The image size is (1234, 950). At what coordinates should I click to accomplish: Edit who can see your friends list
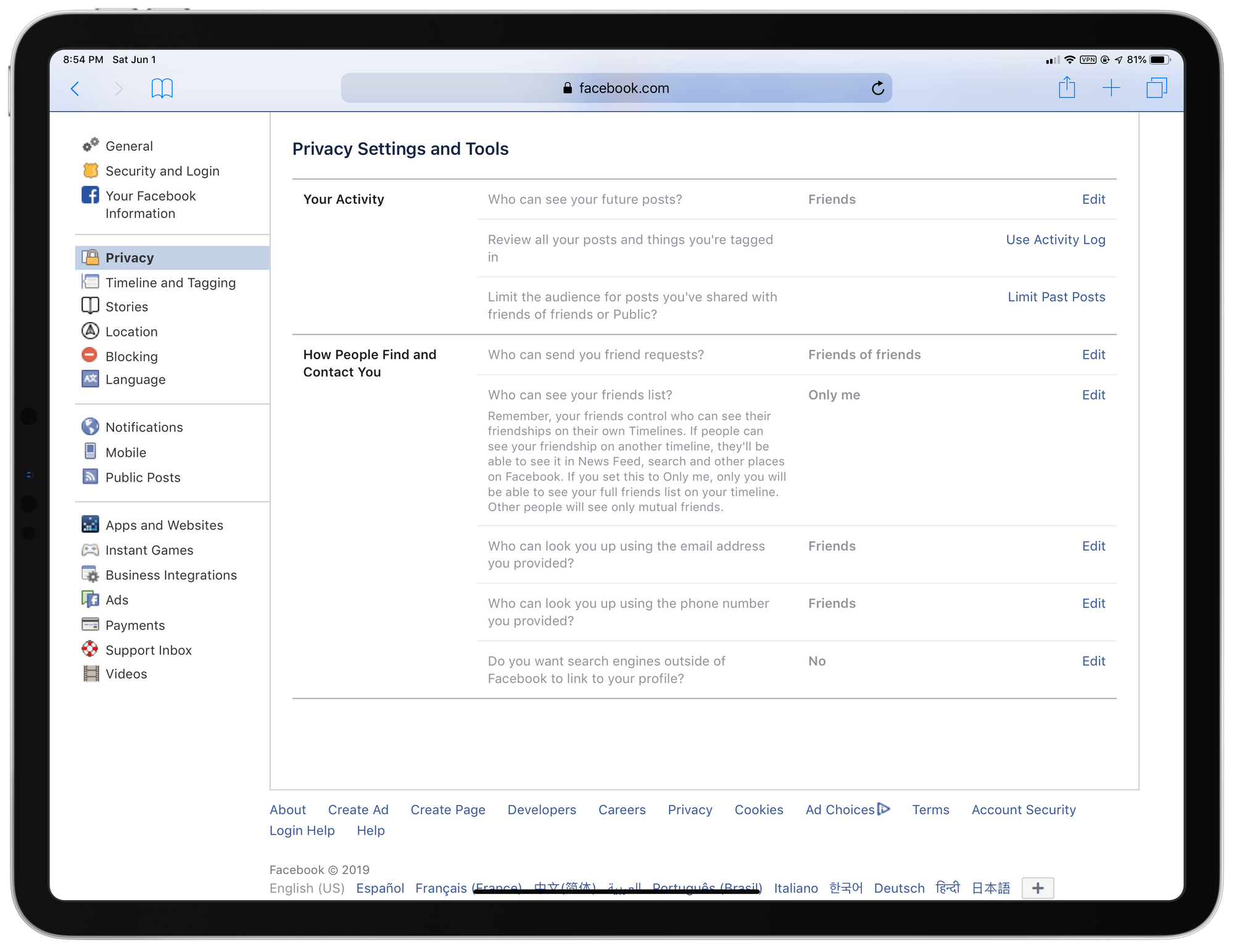[x=1093, y=395]
